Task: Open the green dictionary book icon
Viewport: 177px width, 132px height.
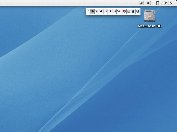Action: (133, 11)
